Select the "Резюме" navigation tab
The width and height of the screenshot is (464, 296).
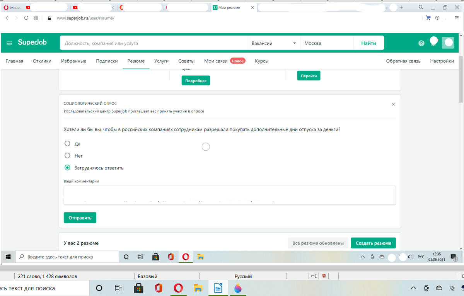tap(136, 61)
